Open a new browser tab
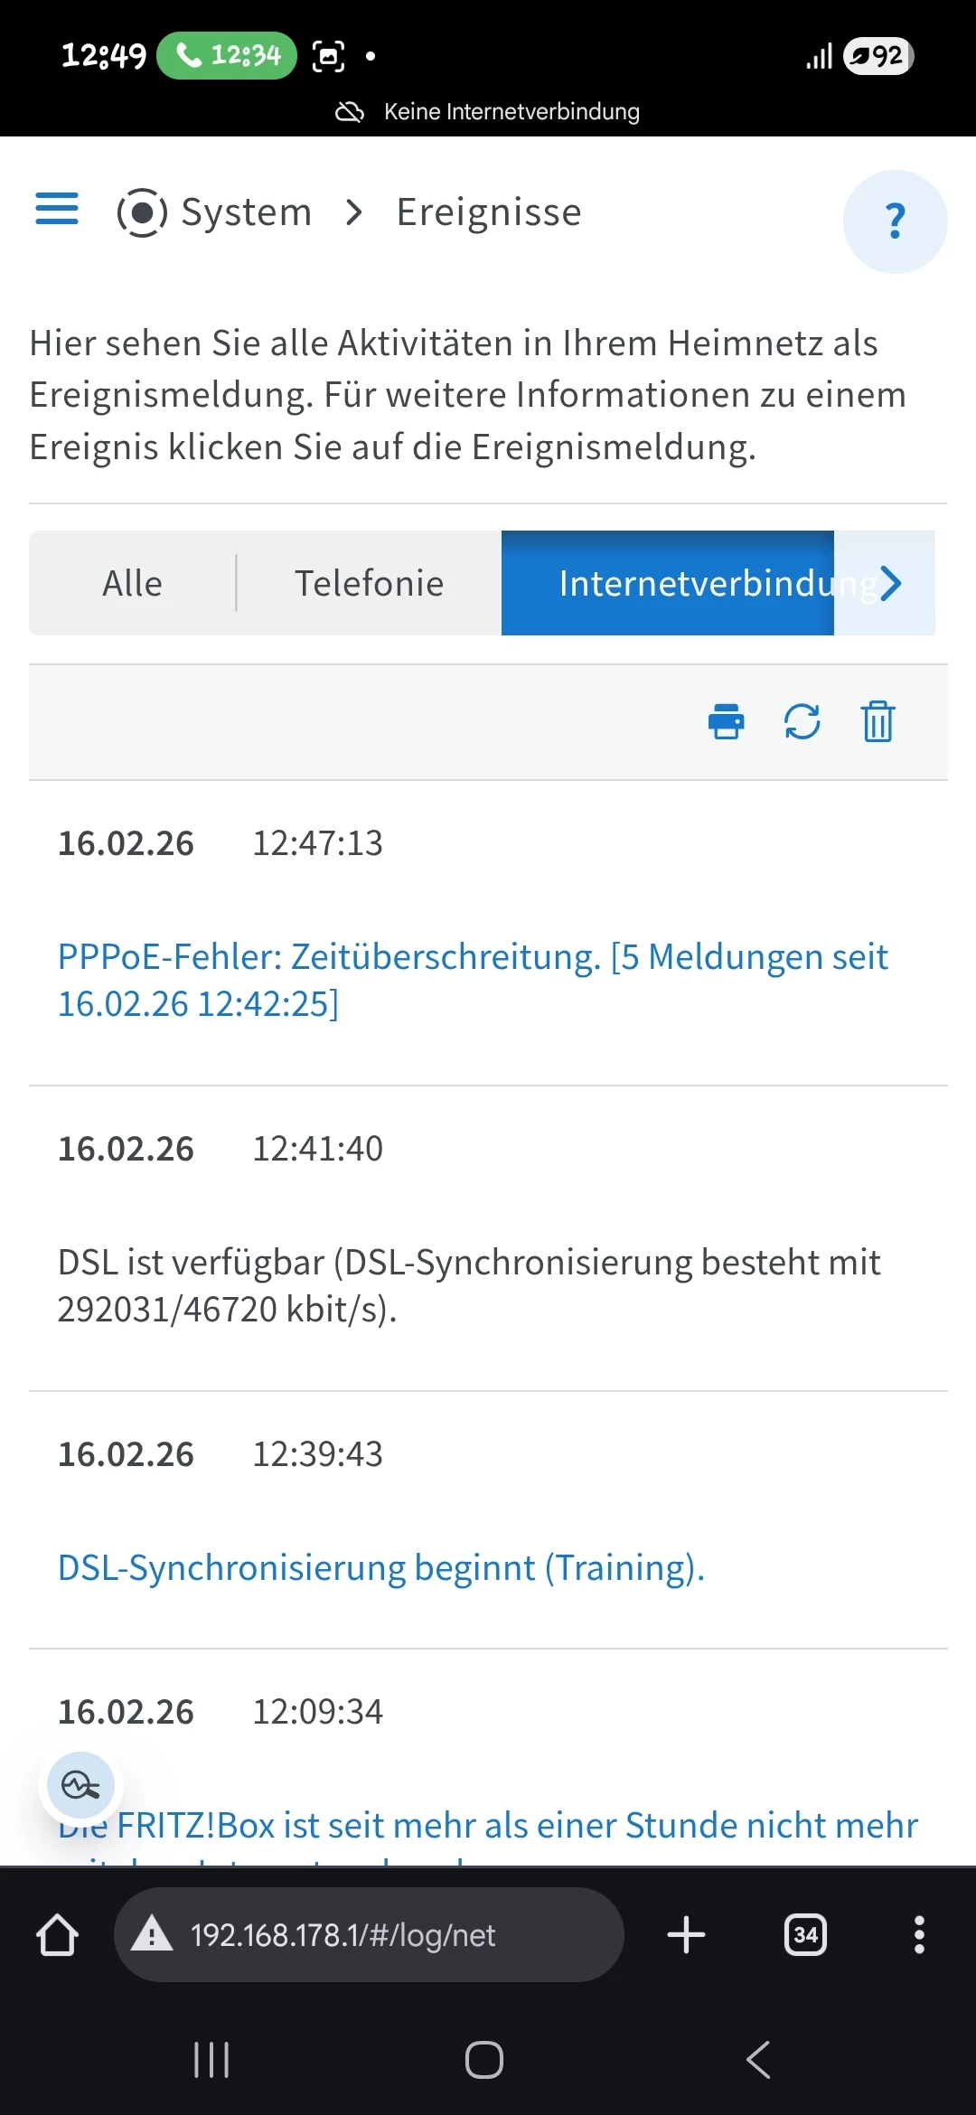Image resolution: width=976 pixels, height=2115 pixels. click(x=686, y=1935)
